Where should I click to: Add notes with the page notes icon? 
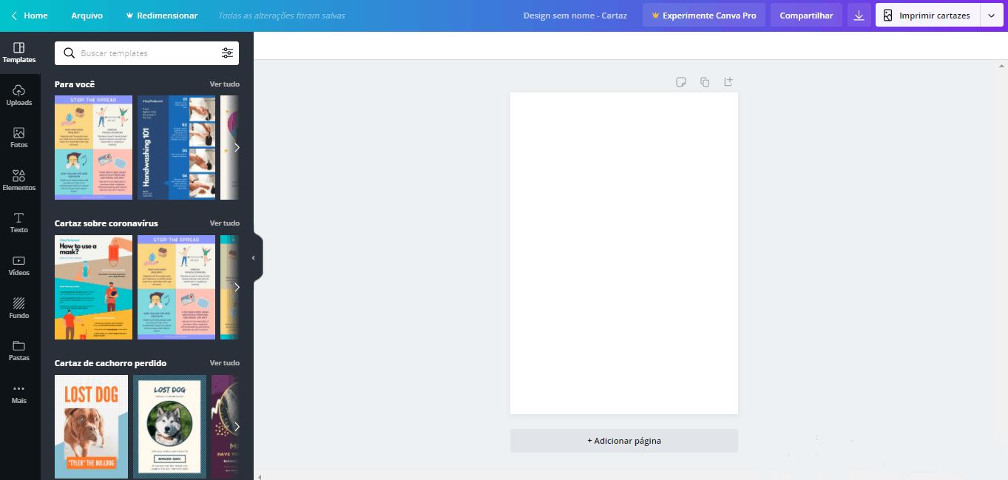pos(681,82)
